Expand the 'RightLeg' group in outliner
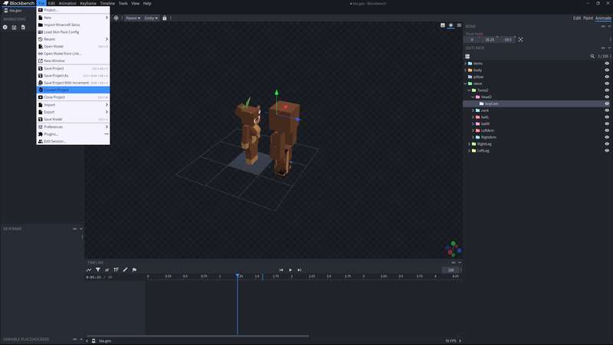The image size is (613, 345). [x=469, y=144]
